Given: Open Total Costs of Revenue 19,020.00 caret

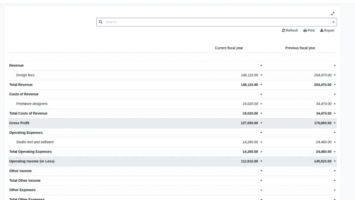Looking at the screenshot, I should tap(261, 113).
